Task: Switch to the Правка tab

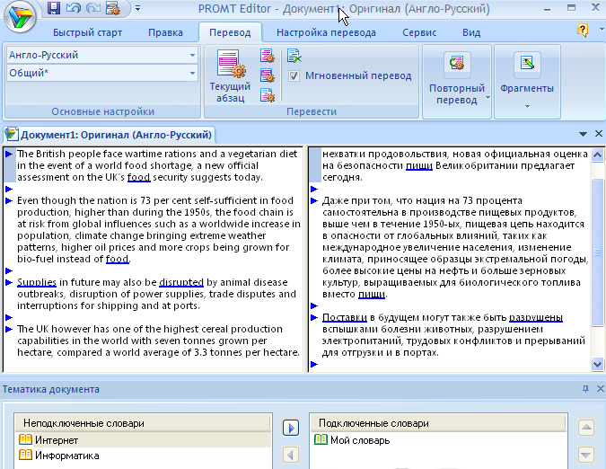Action: pyautogui.click(x=165, y=32)
